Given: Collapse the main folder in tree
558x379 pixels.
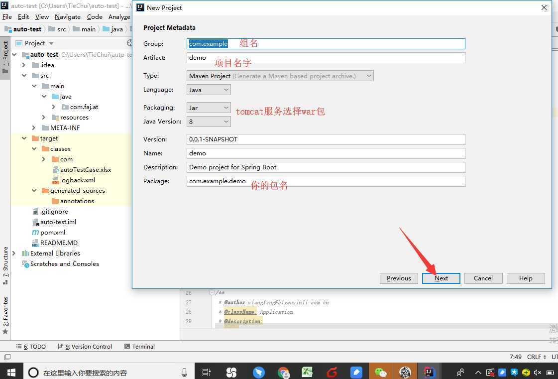Looking at the screenshot, I should point(34,86).
